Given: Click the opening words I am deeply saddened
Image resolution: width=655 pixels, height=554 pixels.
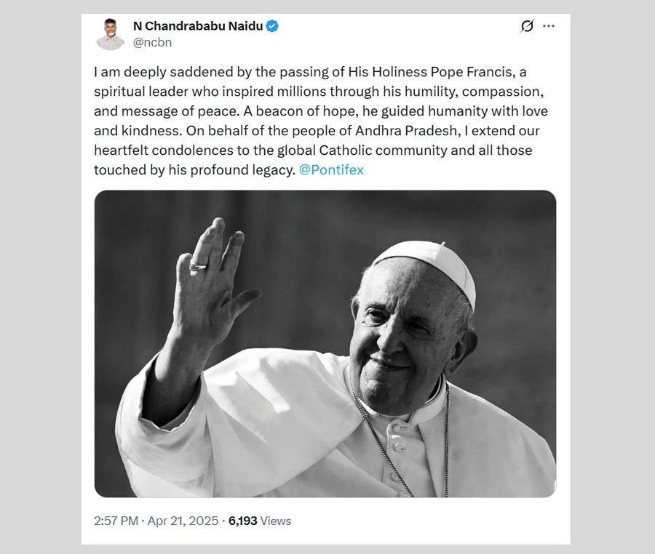Looking at the screenshot, I should click(x=151, y=73).
